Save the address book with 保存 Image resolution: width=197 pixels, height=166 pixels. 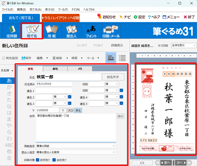pos(26,58)
